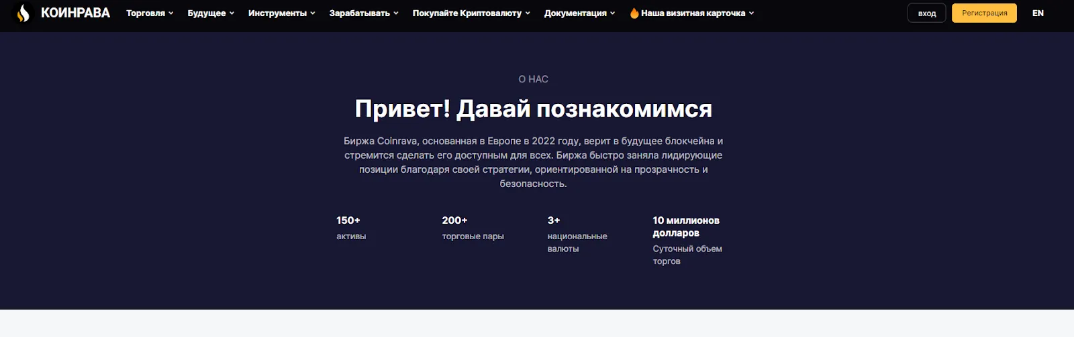Screen dimensions: 1074x337
Task: Click the yellow Регистрация button
Action: 984,13
